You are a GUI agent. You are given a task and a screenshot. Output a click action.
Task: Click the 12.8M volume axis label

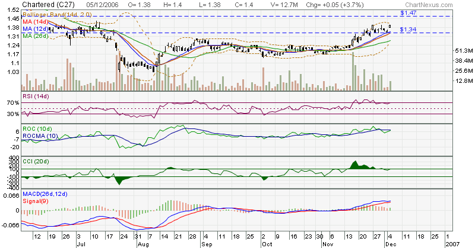click(464, 81)
